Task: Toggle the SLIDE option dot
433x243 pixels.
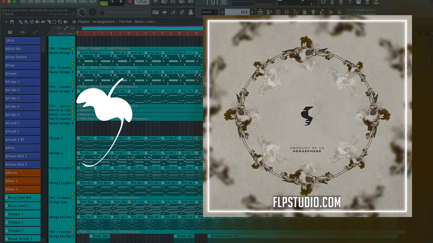Action: pyautogui.click(x=74, y=34)
